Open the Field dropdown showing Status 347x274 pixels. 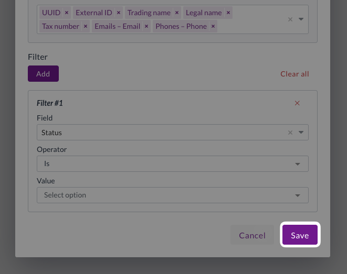pos(163,133)
